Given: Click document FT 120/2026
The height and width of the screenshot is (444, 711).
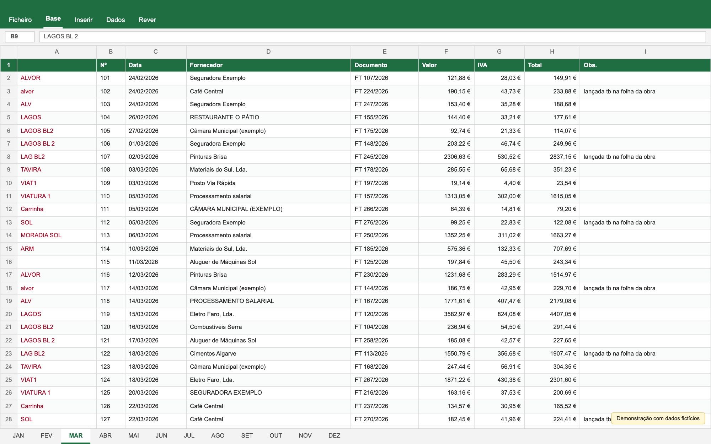Looking at the screenshot, I should click(x=385, y=314).
